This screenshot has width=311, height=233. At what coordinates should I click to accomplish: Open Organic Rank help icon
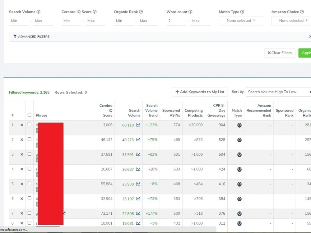[141, 12]
